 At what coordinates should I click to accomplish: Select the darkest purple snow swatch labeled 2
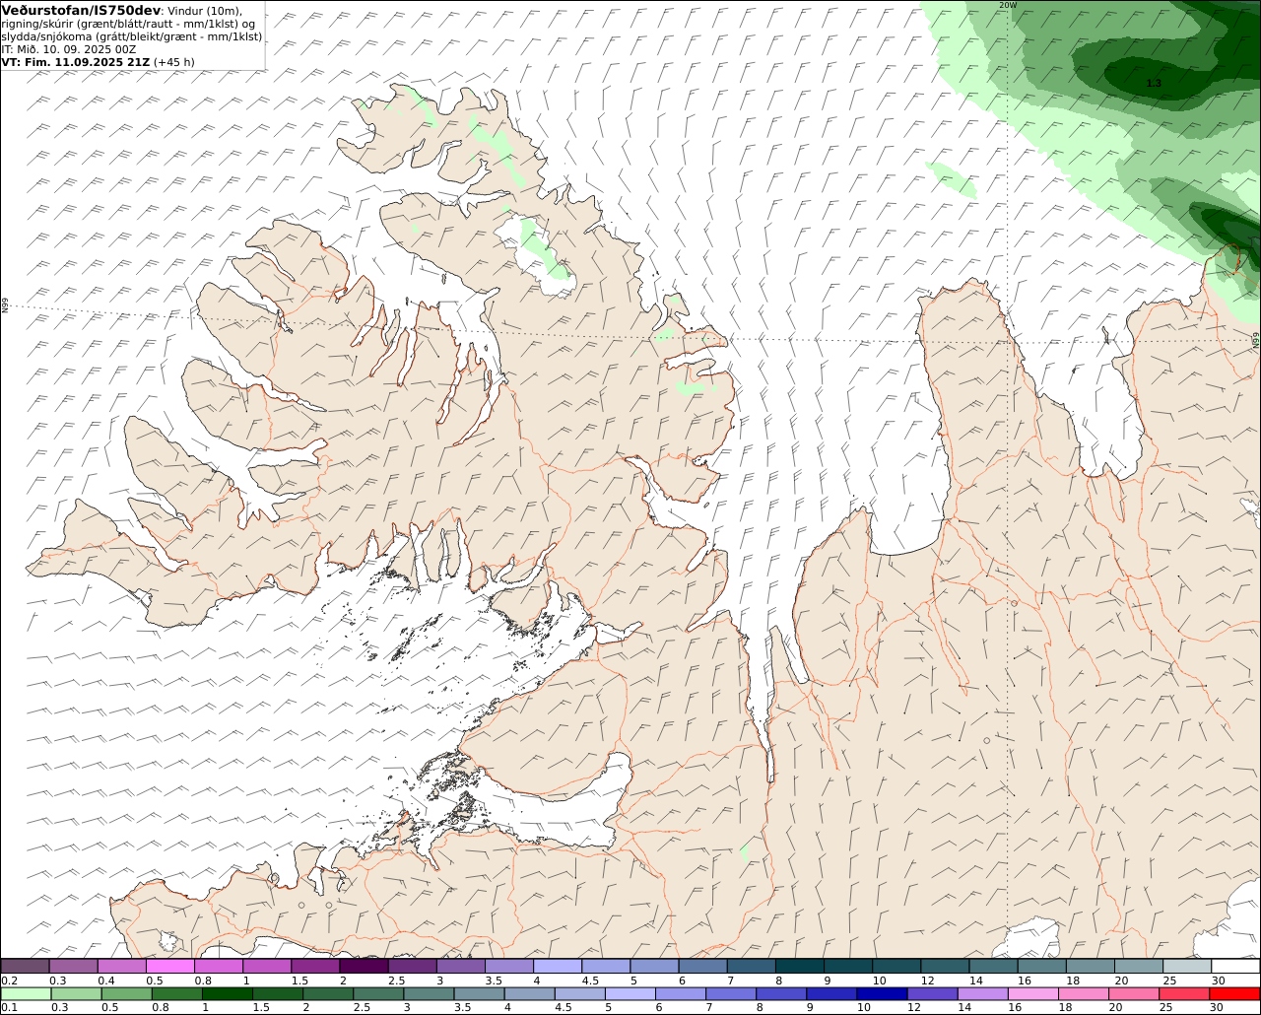(364, 966)
